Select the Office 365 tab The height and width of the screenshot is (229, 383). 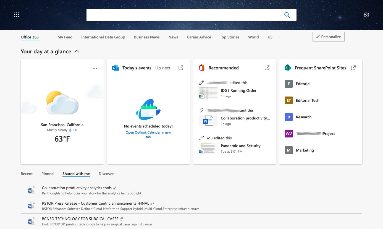[30, 37]
